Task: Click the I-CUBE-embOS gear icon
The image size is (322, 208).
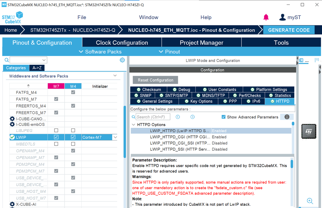Action: 12,124
